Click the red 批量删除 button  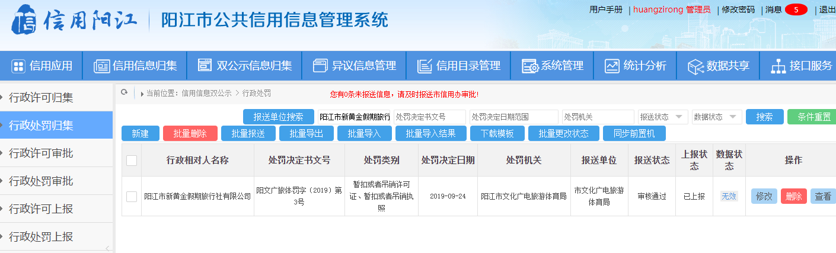point(190,133)
